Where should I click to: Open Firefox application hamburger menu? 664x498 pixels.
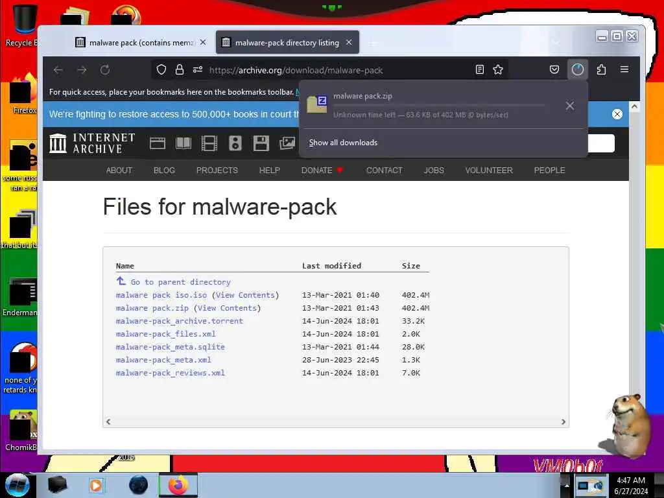[624, 69]
